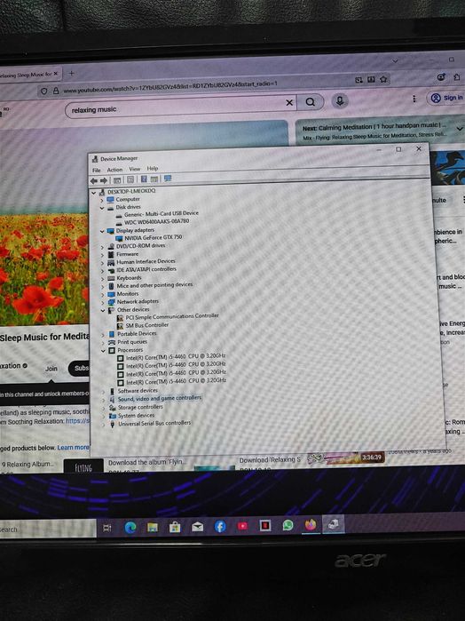Clear the YouTube search text with X
Screen dimensions: 465x621
(289, 103)
